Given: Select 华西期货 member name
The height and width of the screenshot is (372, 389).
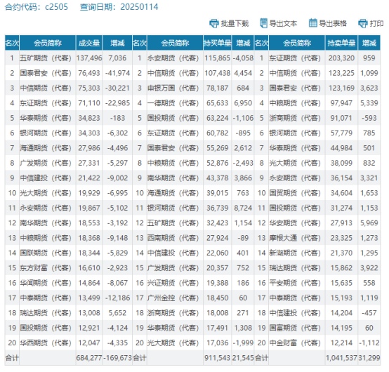Looking at the screenshot, I should [46, 343].
